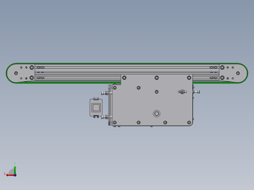The image size is (254, 190).
Task: Select the center axle bolt of the left end roller
Action: [x=16, y=74]
